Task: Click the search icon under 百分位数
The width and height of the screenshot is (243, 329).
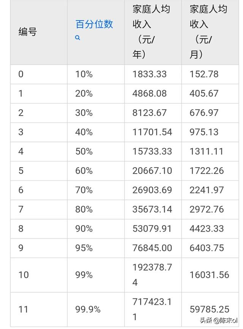Action: click(77, 38)
